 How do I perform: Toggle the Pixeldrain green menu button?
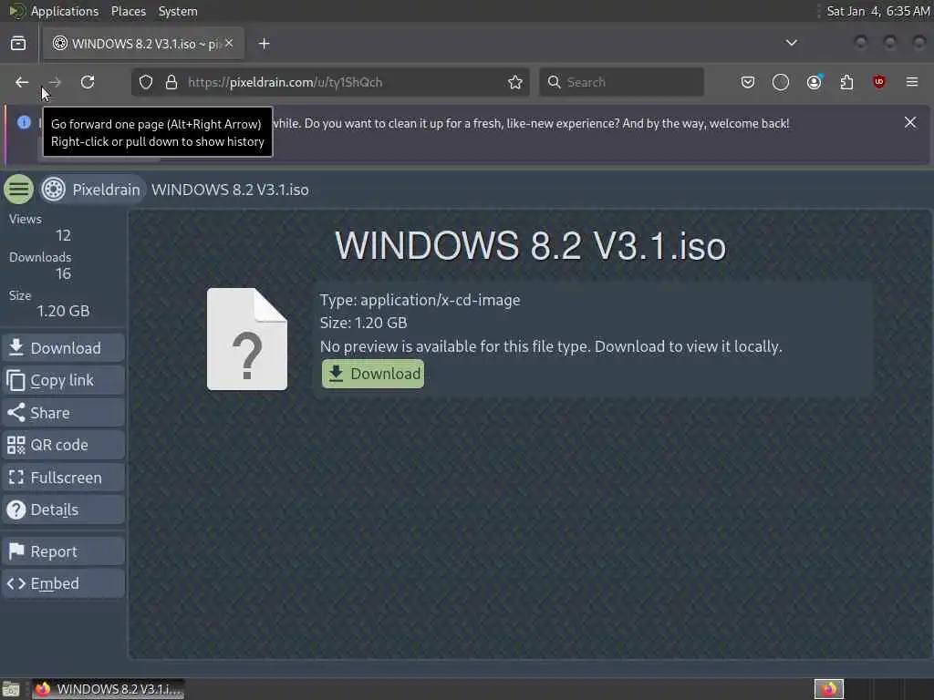(18, 190)
